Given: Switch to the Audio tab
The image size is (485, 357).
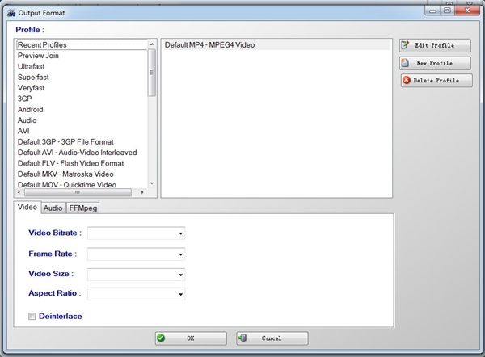Looking at the screenshot, I should 53,208.
